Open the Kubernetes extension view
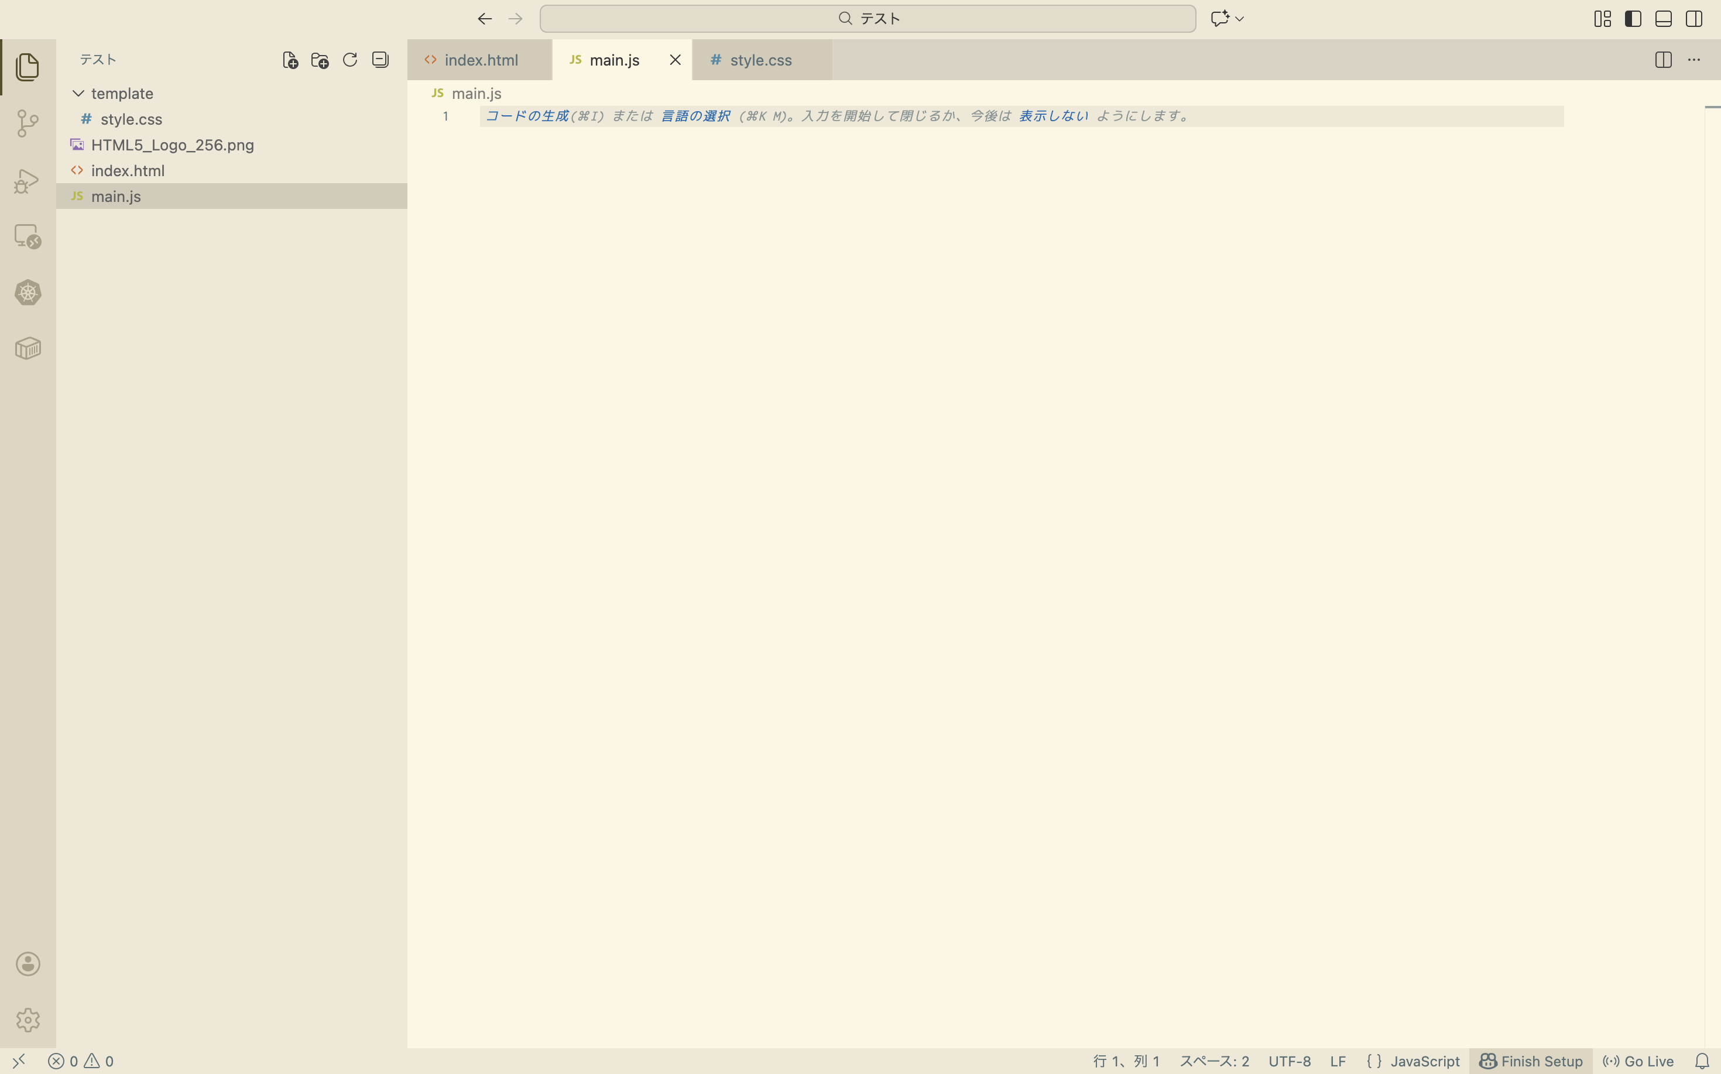The image size is (1721, 1074). tap(28, 293)
